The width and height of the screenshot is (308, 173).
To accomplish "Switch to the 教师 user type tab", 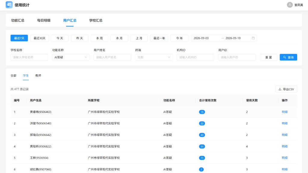I will 38,76.
